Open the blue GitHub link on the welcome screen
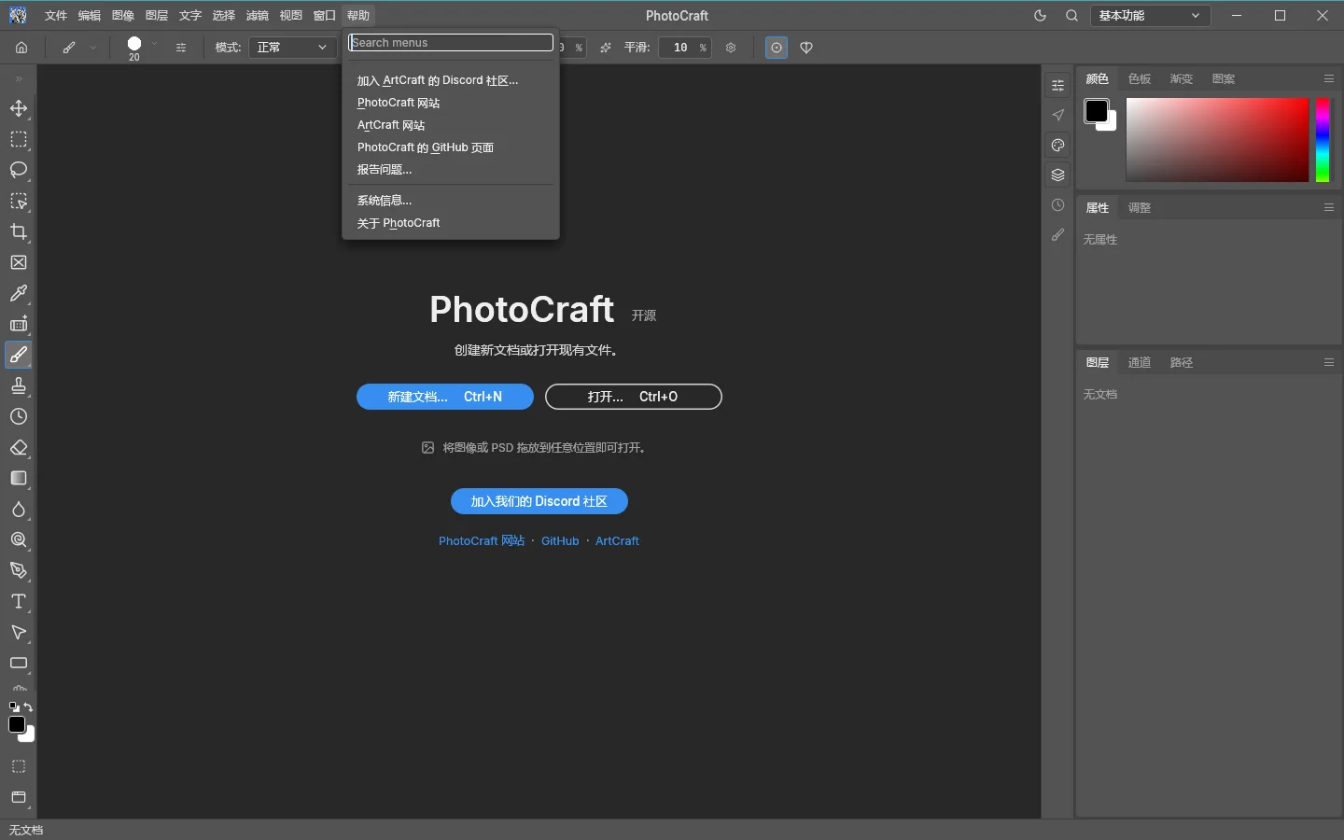This screenshot has height=840, width=1344. tap(560, 541)
